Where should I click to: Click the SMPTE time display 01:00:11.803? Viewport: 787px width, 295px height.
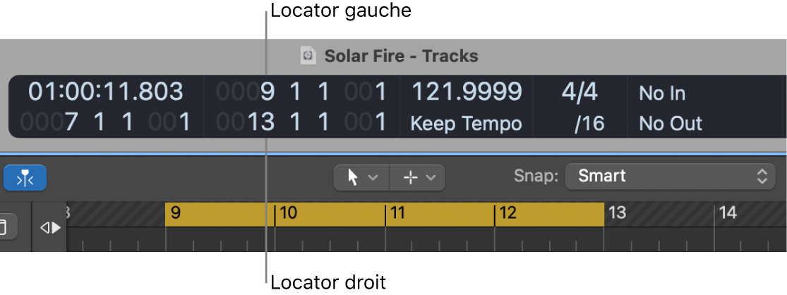(105, 92)
